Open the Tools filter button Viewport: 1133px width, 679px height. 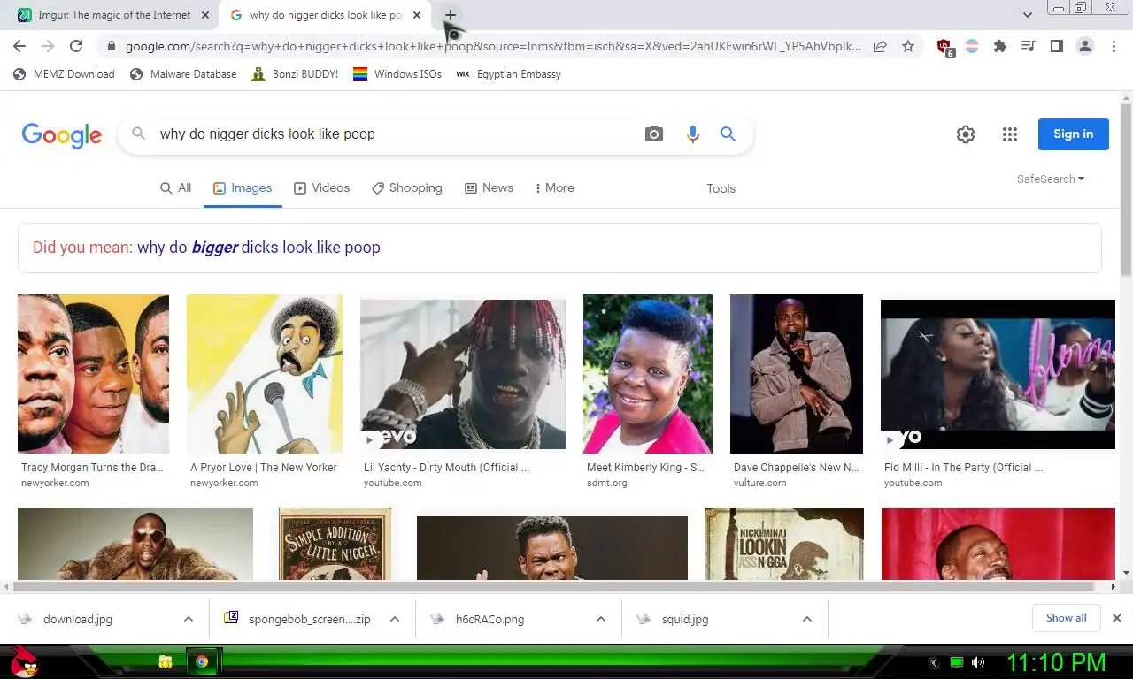pos(721,188)
